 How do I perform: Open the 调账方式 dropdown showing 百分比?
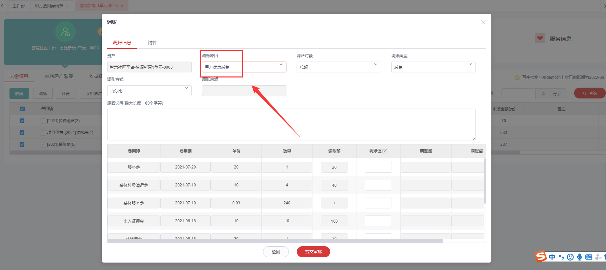point(149,91)
